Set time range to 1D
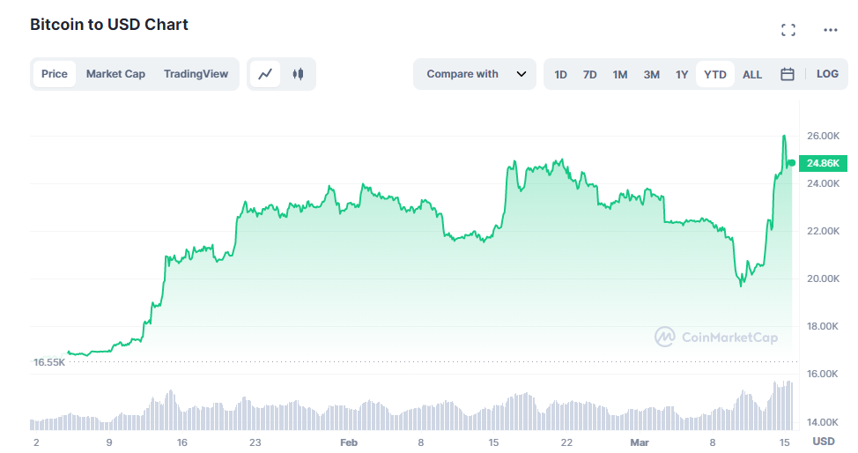The width and height of the screenshot is (858, 453). click(x=560, y=75)
